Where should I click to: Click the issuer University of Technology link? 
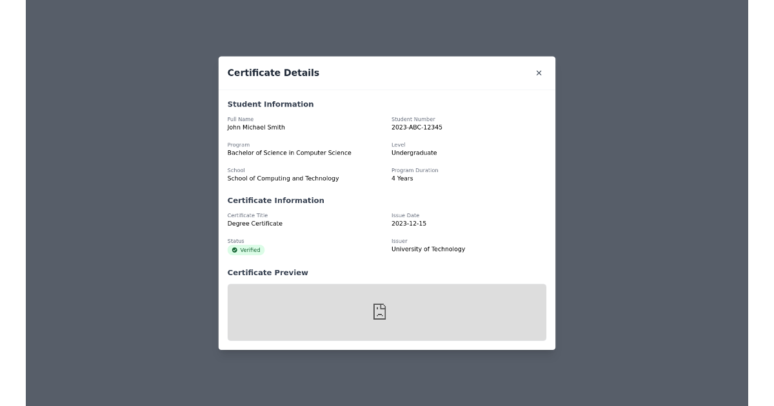pos(428,249)
